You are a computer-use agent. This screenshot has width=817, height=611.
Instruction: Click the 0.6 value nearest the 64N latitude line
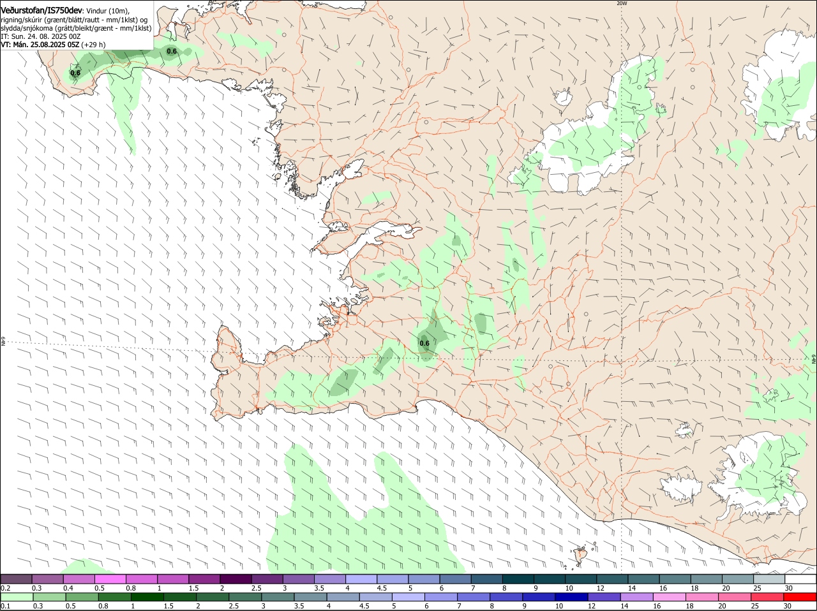pyautogui.click(x=424, y=343)
